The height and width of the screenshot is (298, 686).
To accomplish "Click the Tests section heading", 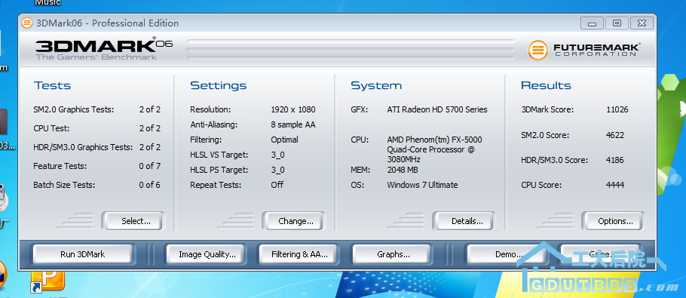I will point(52,85).
